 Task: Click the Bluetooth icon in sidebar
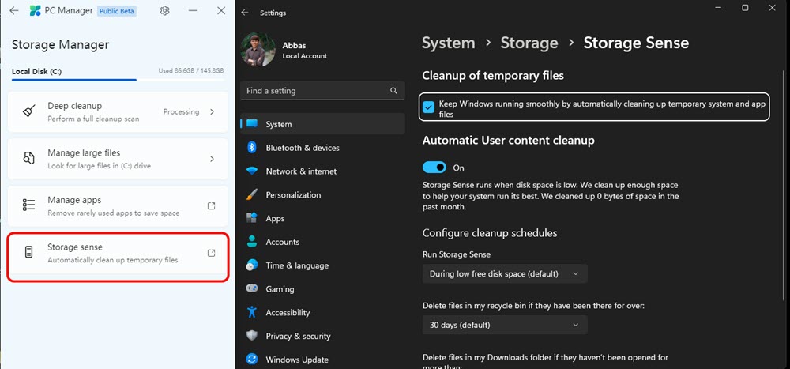pyautogui.click(x=252, y=147)
